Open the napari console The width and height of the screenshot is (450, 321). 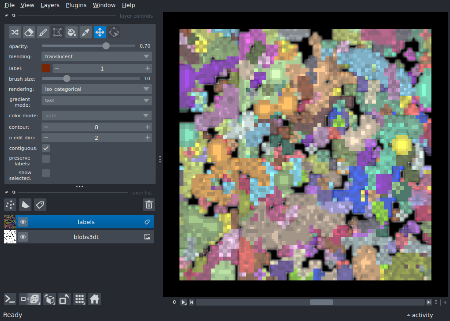click(10, 299)
